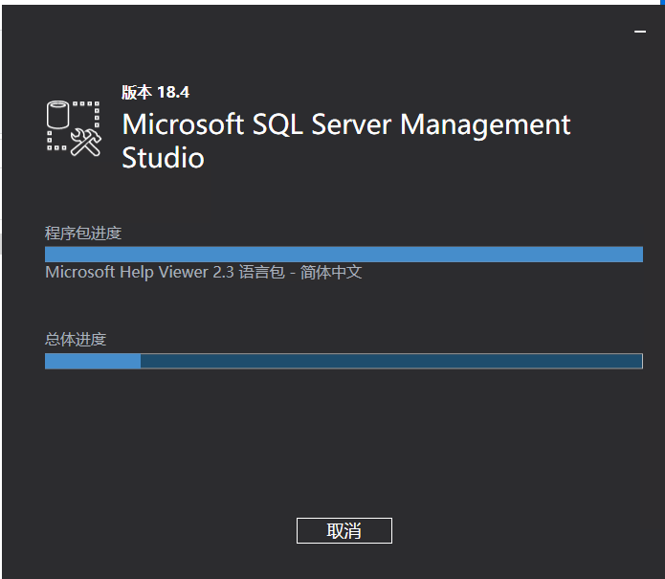Click the 总体进度 overall progress bar
Screen dimensions: 665x579
click(344, 361)
